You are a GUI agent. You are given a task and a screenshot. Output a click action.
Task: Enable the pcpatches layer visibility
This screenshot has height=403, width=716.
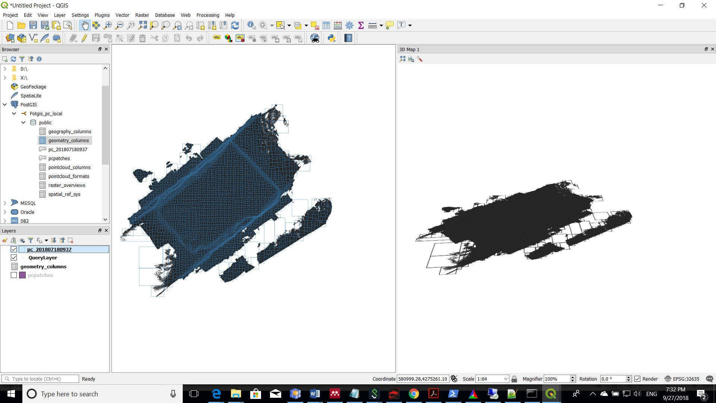pyautogui.click(x=14, y=275)
